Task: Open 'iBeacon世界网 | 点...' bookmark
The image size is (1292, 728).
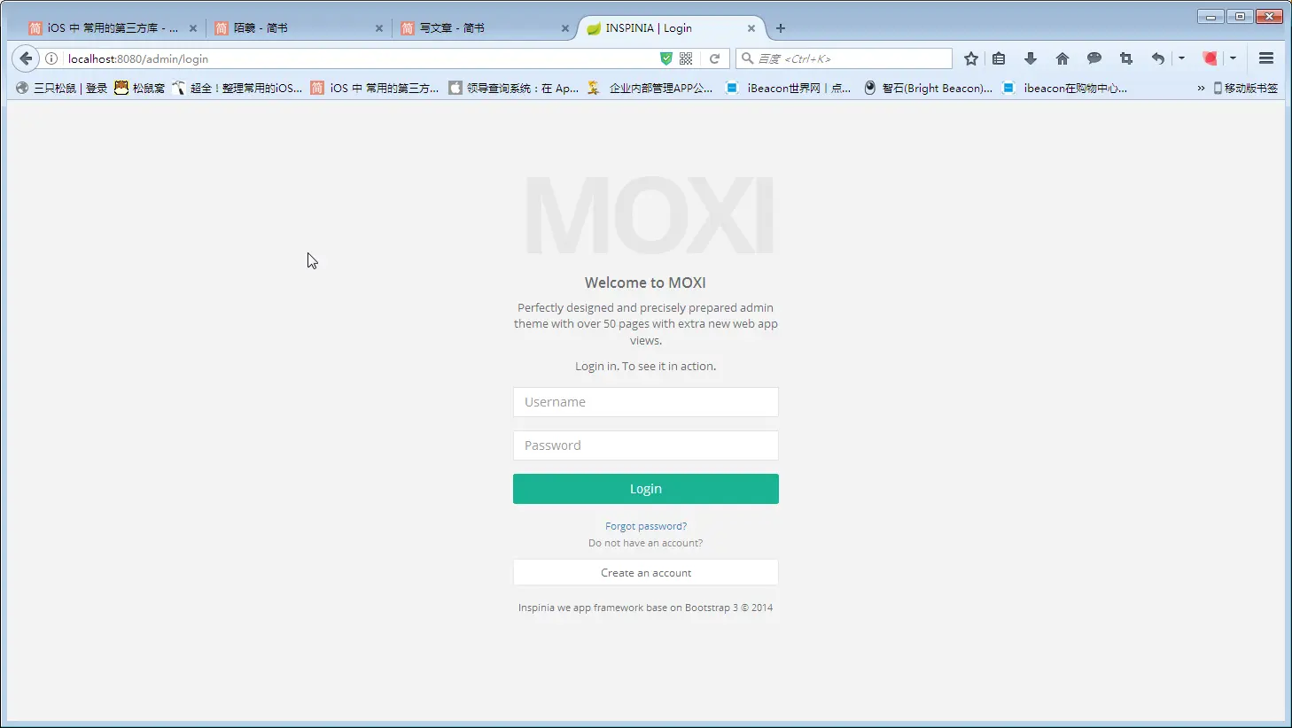Action: [x=788, y=88]
